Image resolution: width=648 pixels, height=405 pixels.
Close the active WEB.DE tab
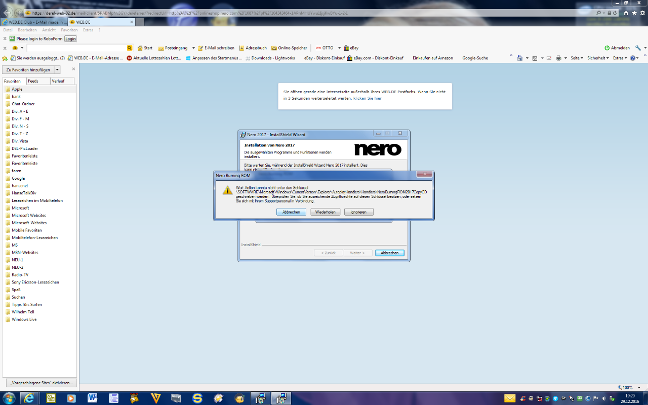point(132,22)
